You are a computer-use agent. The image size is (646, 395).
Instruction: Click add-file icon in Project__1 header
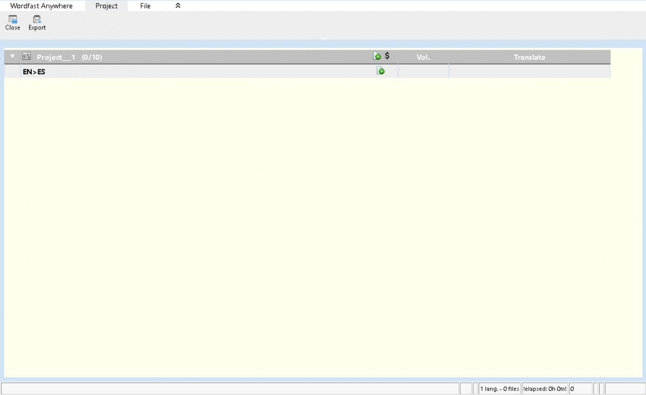click(x=377, y=56)
